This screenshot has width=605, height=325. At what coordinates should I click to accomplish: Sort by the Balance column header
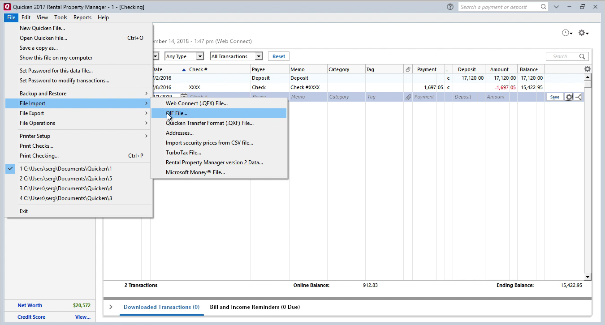[x=531, y=69]
